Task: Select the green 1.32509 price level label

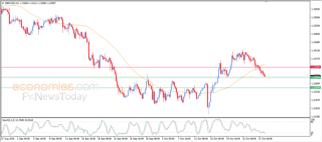Action: (x=315, y=88)
